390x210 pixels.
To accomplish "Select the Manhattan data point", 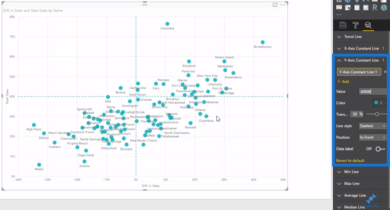I will pyautogui.click(x=225, y=70).
